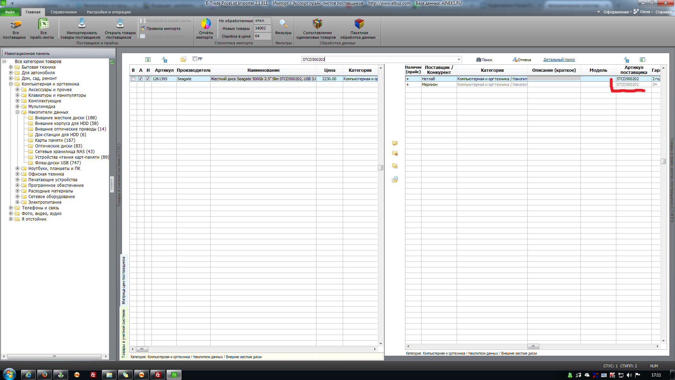Open the 'Фильтры' magnifier icon

point(283,24)
